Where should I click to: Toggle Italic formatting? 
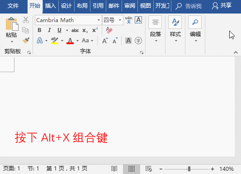[x=49, y=30]
